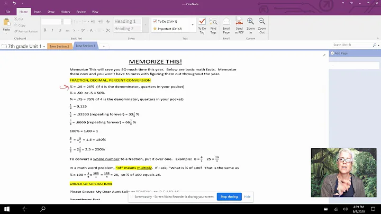Click the increase indent icon

click(101, 22)
